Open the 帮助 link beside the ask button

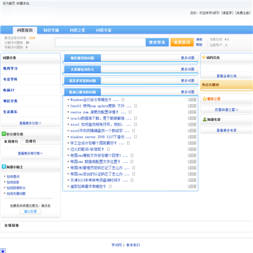pyautogui.click(x=199, y=44)
